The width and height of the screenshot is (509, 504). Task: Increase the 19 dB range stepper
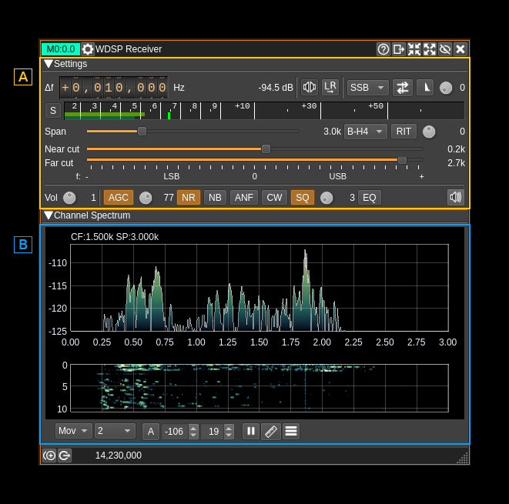(229, 428)
